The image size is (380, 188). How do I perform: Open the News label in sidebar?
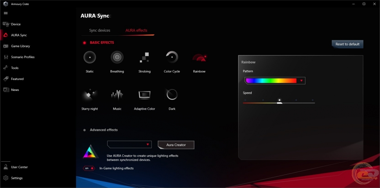(15, 90)
